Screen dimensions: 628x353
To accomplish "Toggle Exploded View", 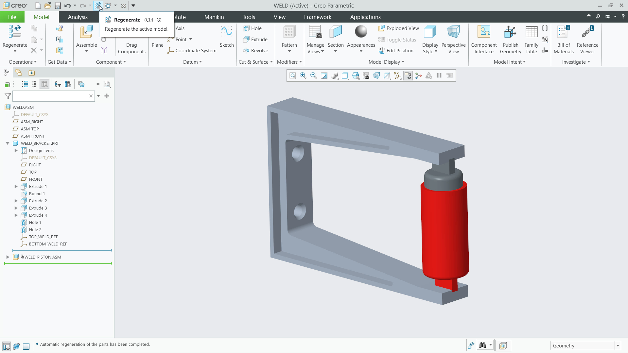I will click(399, 28).
